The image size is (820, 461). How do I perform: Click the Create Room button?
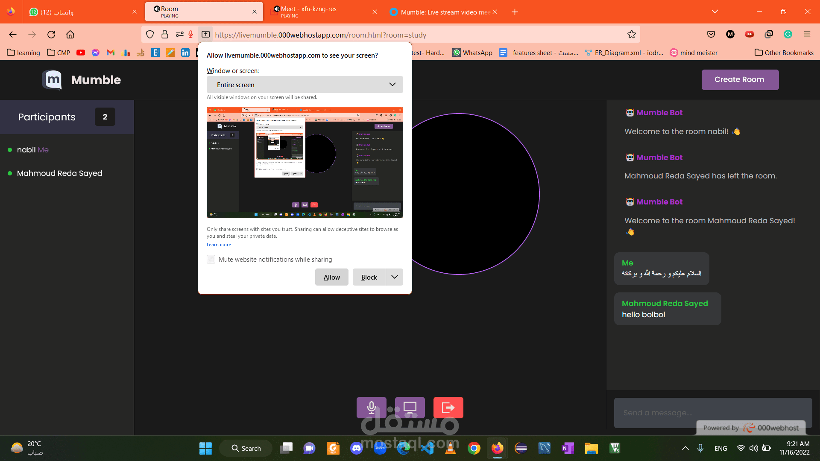[x=740, y=79]
